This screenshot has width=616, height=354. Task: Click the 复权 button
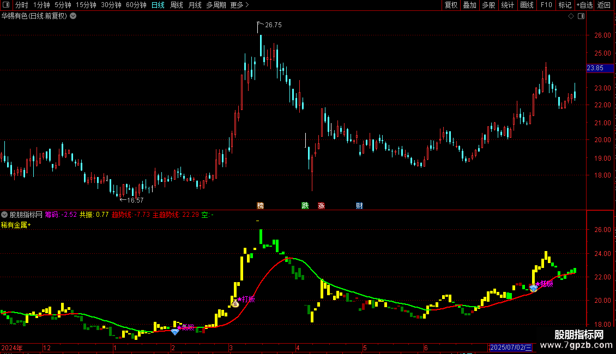pyautogui.click(x=451, y=5)
